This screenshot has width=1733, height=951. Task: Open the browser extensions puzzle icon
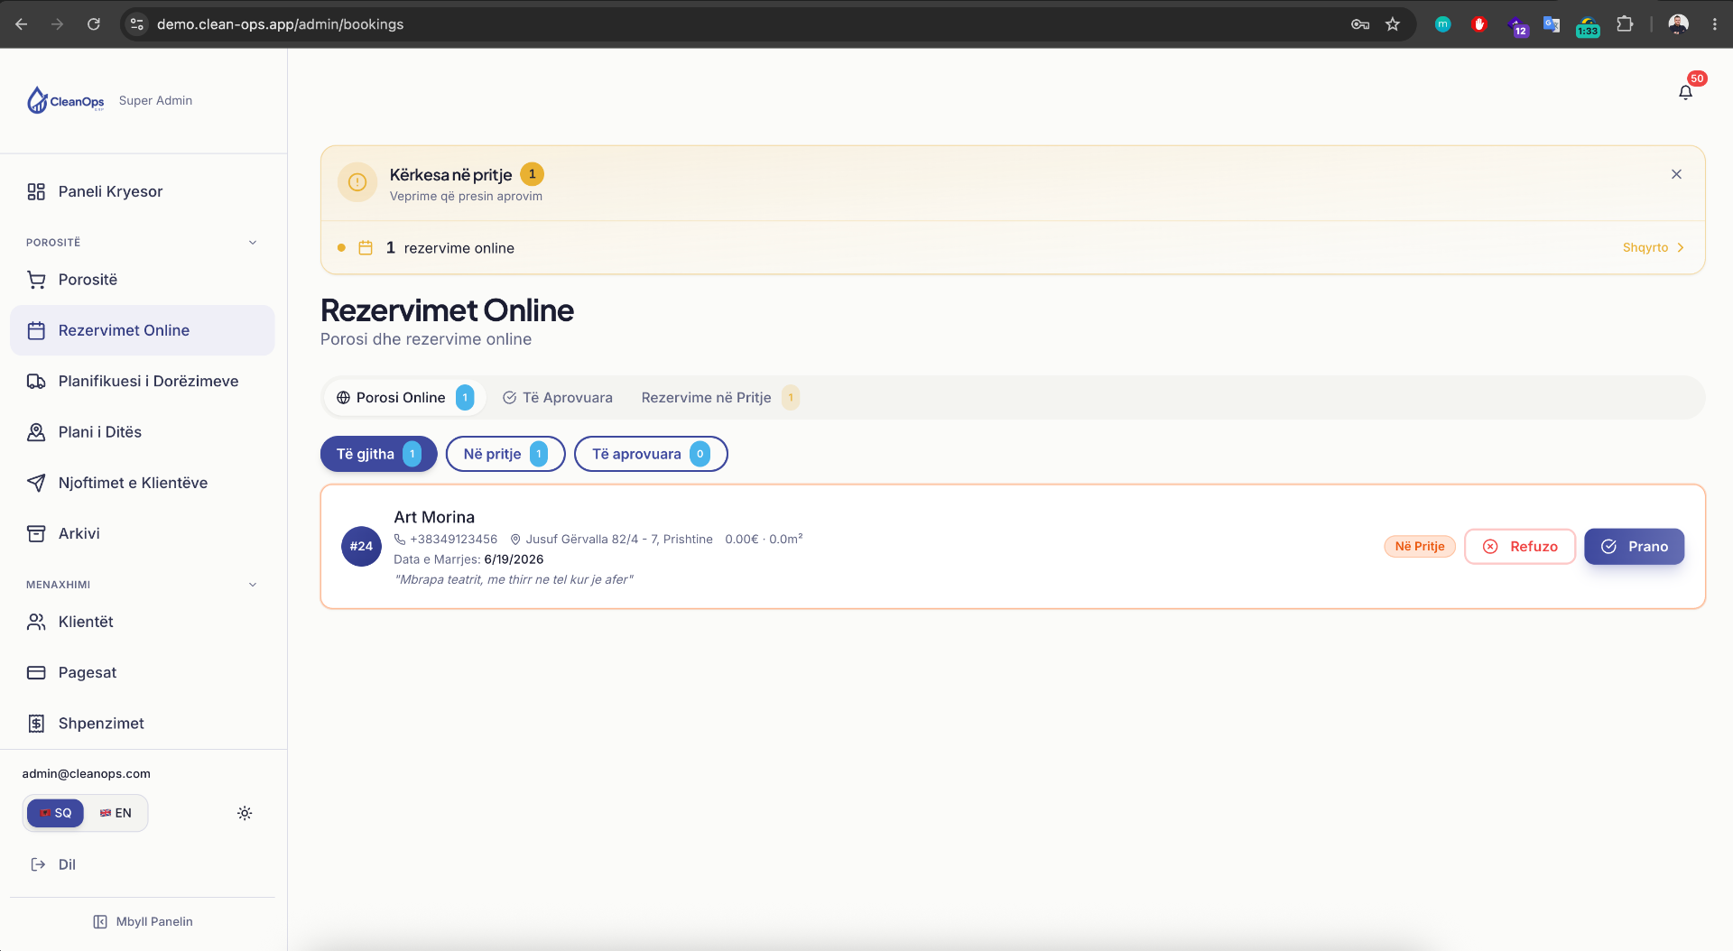pos(1625,24)
